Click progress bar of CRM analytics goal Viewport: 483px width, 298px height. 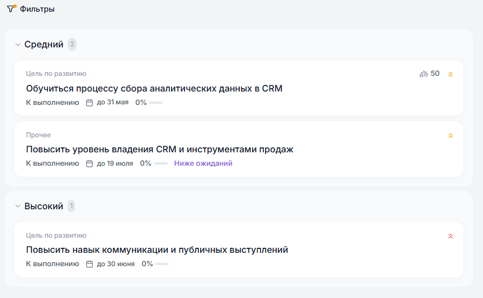click(x=156, y=103)
